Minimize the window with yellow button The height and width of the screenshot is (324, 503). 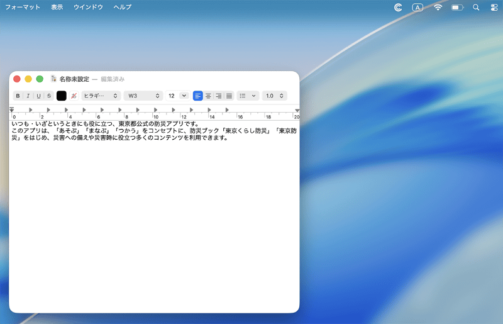pos(28,79)
